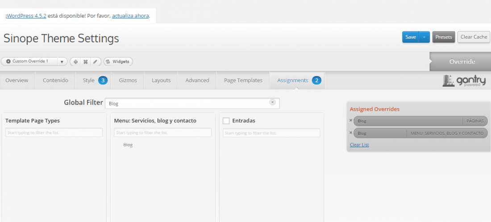Clear the Global Filter text with X icon
The width and height of the screenshot is (491, 222).
tap(272, 102)
